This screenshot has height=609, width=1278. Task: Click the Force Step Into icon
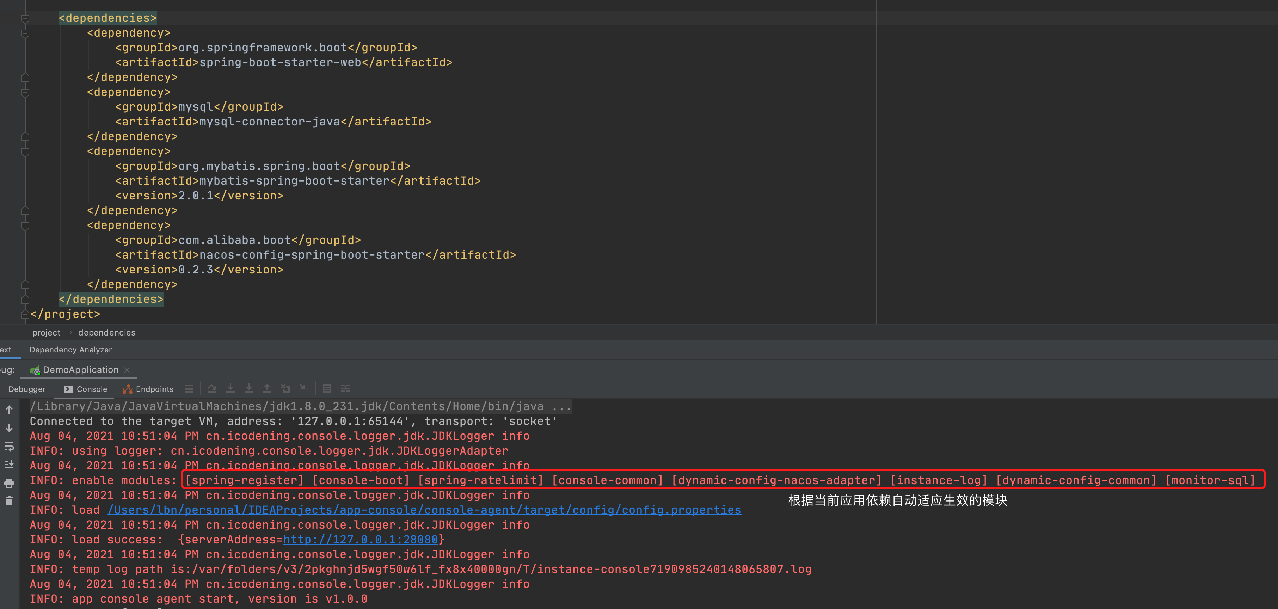[x=249, y=388]
